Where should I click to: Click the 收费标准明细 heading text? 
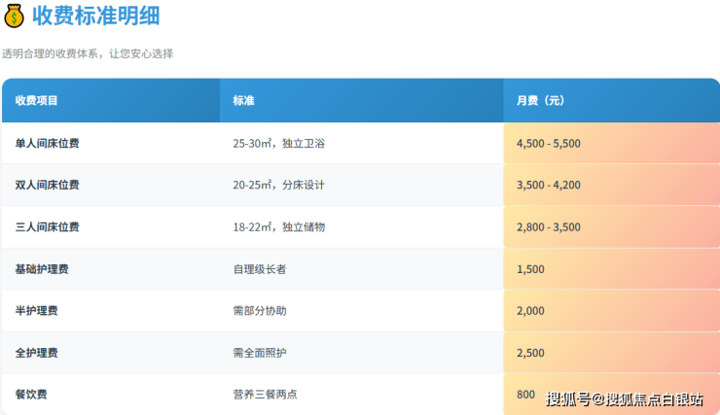pyautogui.click(x=96, y=17)
